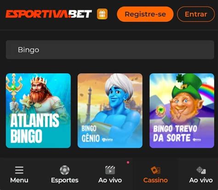
Task: Open the dice live casino icon
Action: [201, 170]
